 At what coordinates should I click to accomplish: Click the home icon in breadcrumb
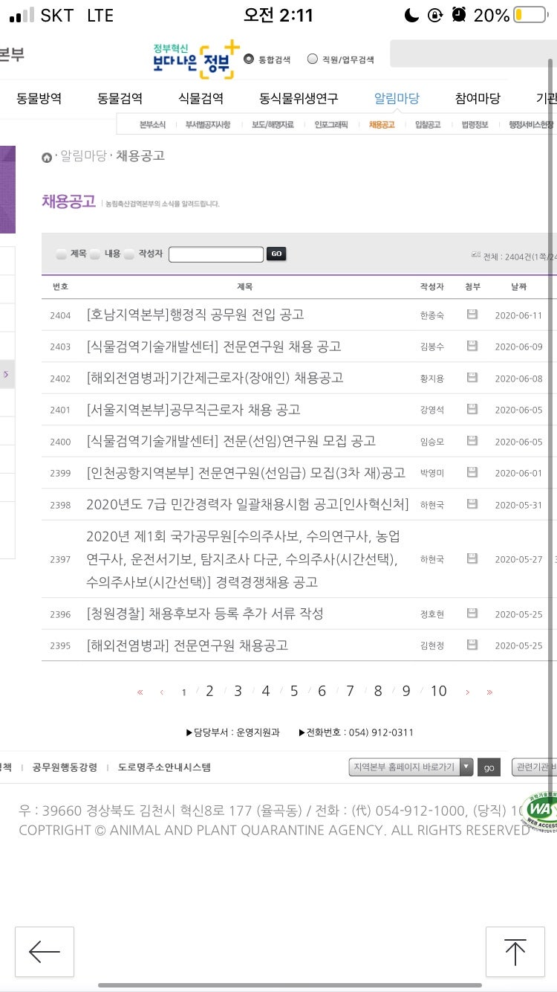tap(47, 157)
